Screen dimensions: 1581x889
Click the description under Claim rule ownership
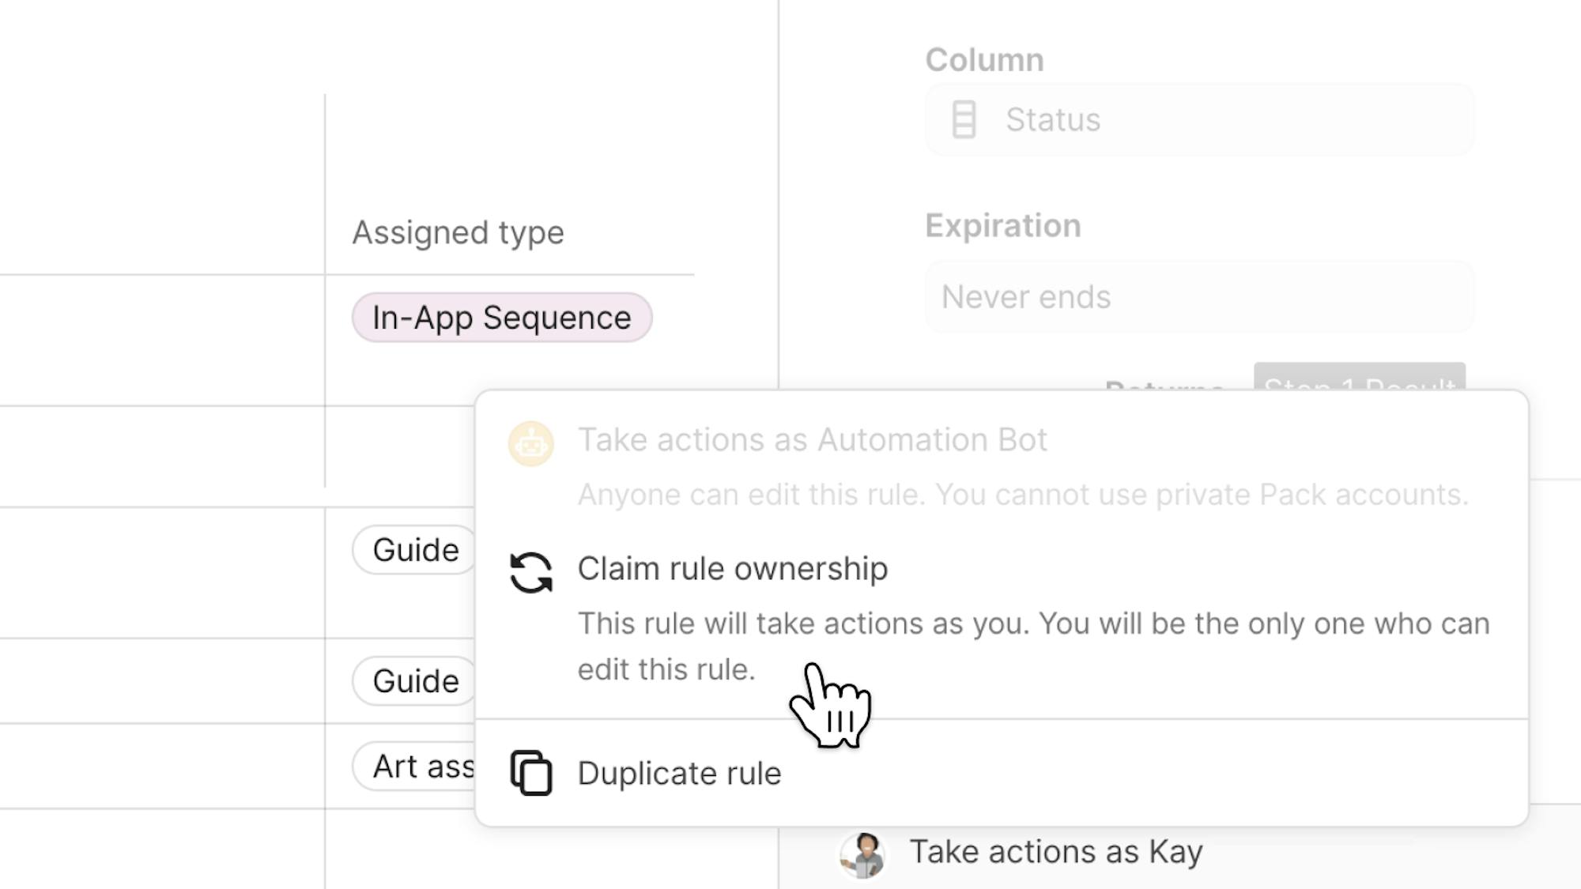1032,646
